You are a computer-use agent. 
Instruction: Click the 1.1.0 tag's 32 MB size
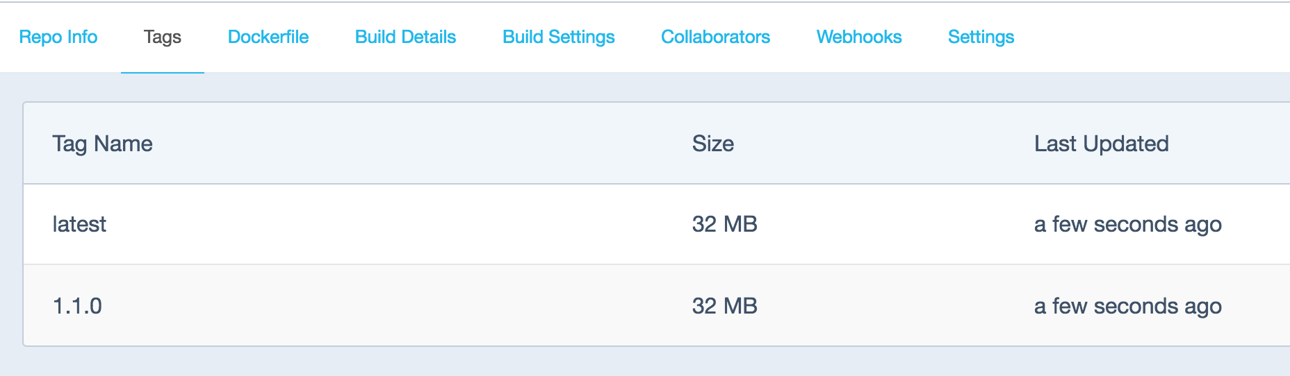click(x=724, y=306)
